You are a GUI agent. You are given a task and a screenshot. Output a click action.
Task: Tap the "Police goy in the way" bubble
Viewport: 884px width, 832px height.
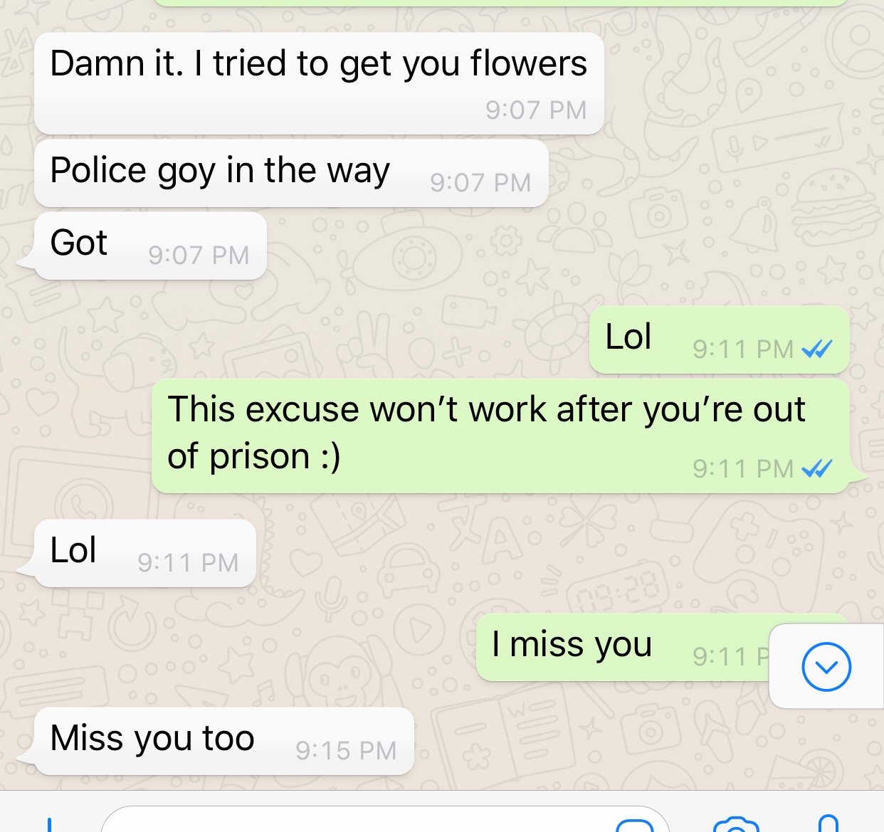[291, 173]
